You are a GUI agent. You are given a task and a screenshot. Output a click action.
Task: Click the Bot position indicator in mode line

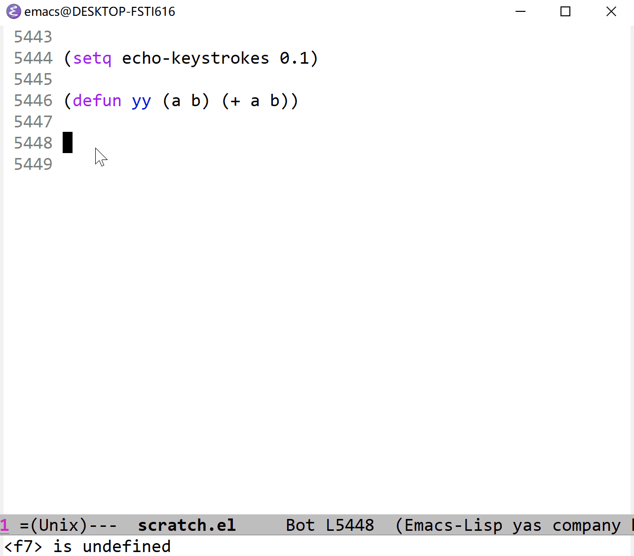(x=300, y=525)
